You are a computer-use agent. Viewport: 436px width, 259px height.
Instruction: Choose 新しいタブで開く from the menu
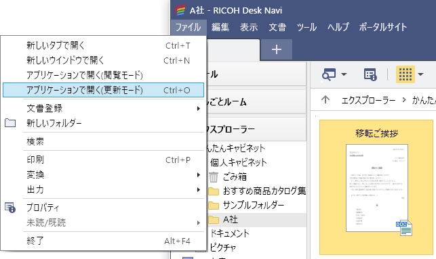(x=103, y=45)
